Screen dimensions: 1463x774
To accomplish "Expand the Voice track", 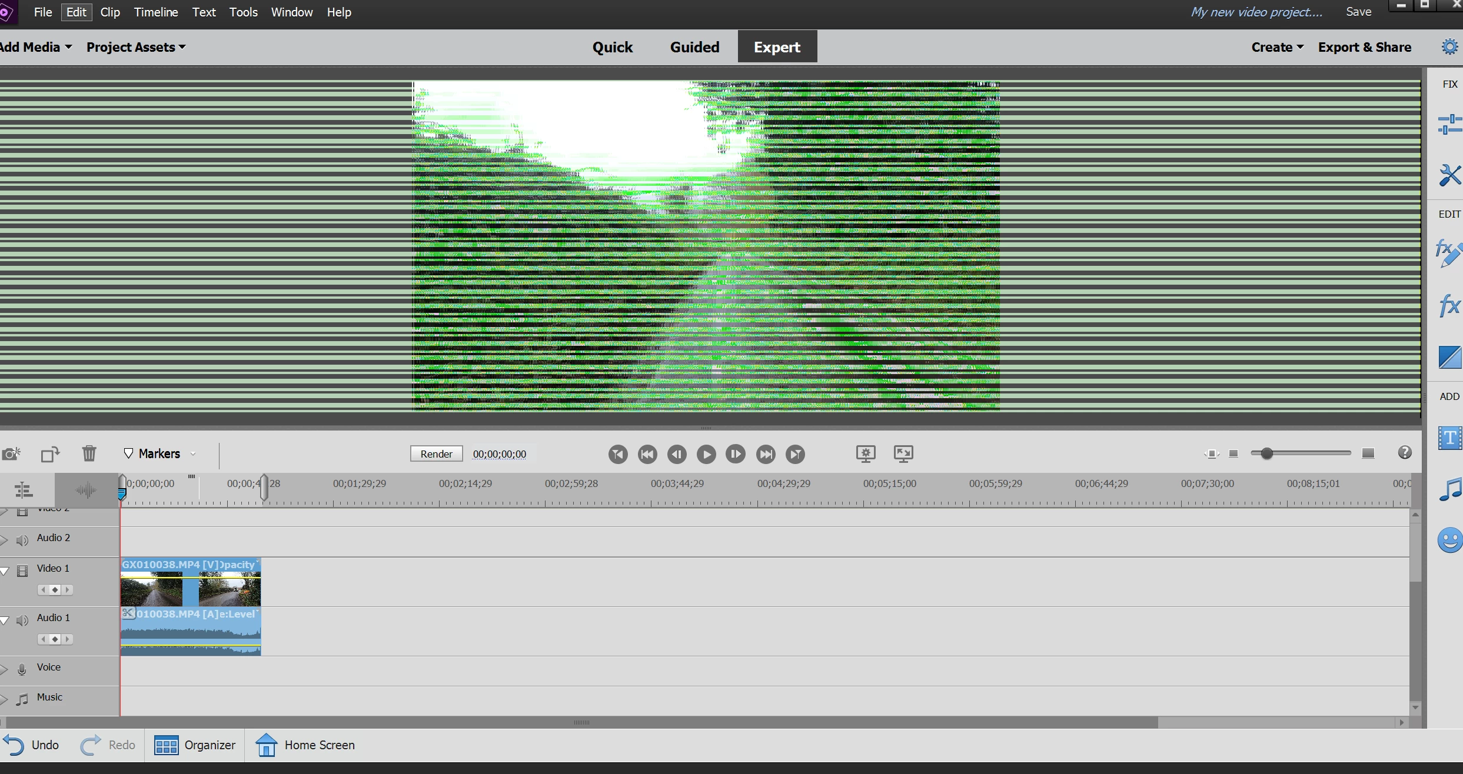I will (x=5, y=669).
